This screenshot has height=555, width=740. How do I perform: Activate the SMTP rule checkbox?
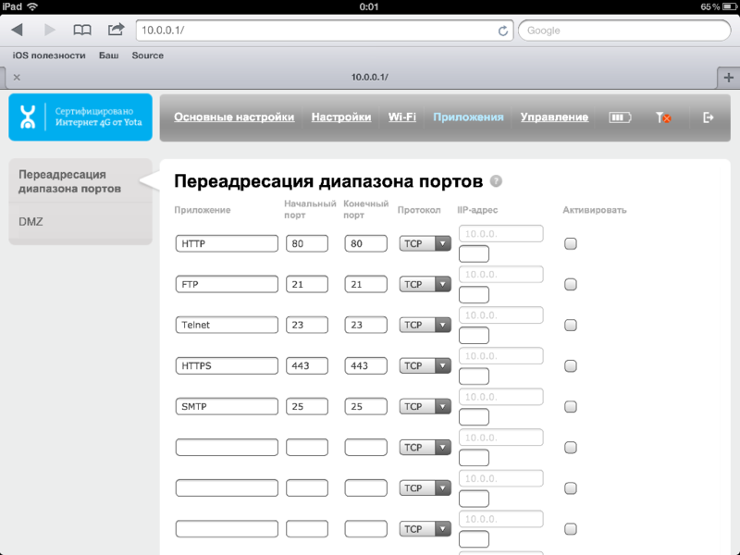(571, 406)
